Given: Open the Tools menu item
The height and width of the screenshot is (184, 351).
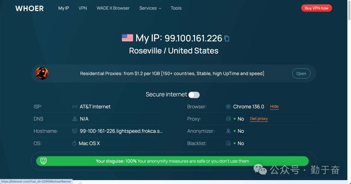Looking at the screenshot, I should tap(176, 8).
